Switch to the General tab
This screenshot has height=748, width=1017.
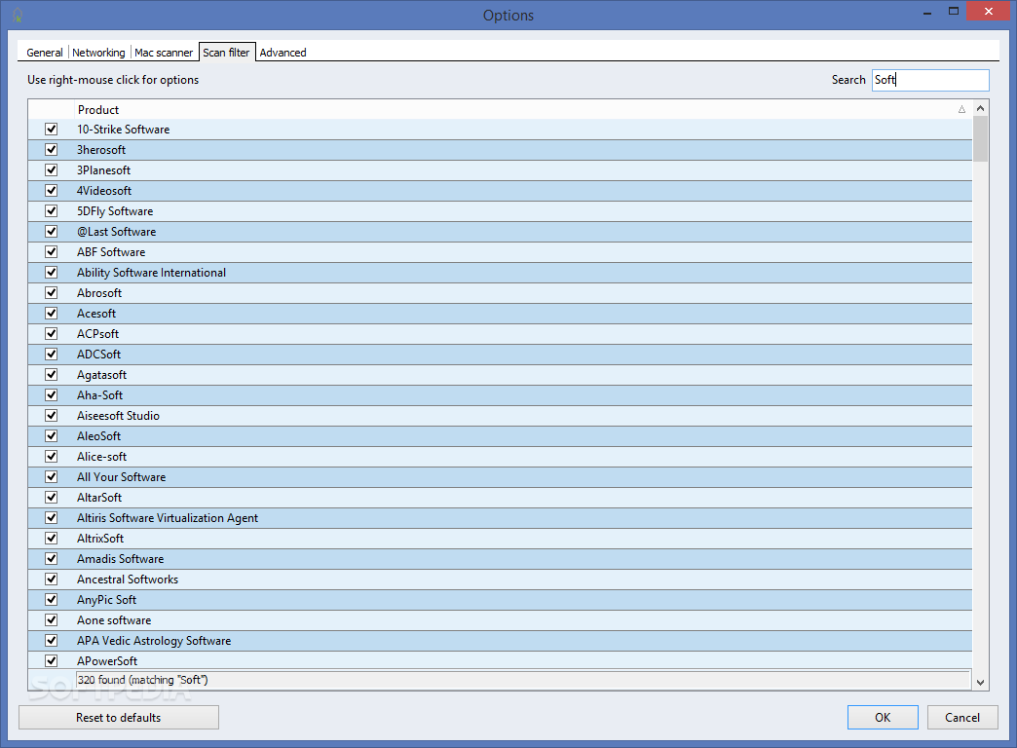[45, 53]
